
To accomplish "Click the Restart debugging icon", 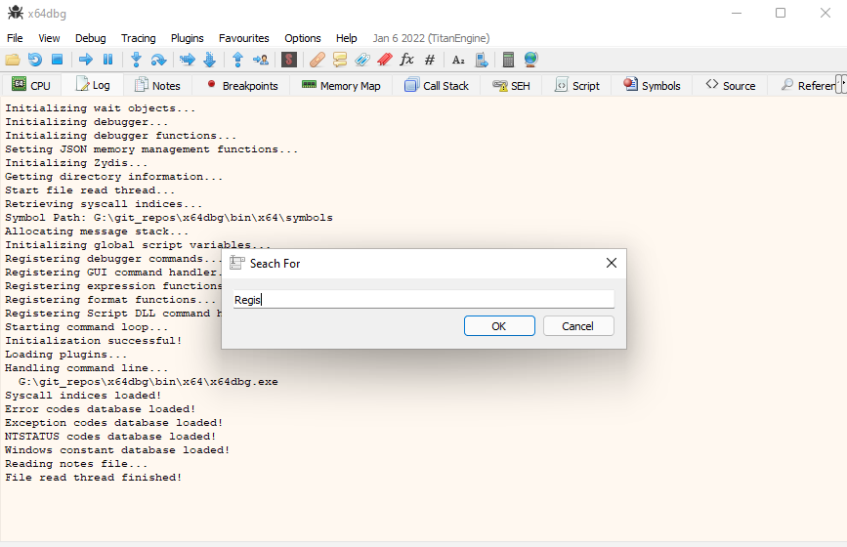I will click(35, 60).
